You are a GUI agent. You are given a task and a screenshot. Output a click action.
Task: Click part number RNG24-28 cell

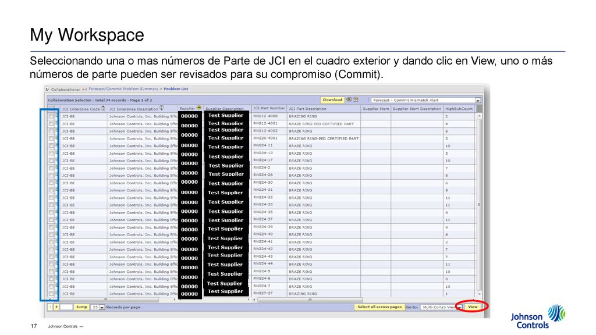pos(263,175)
